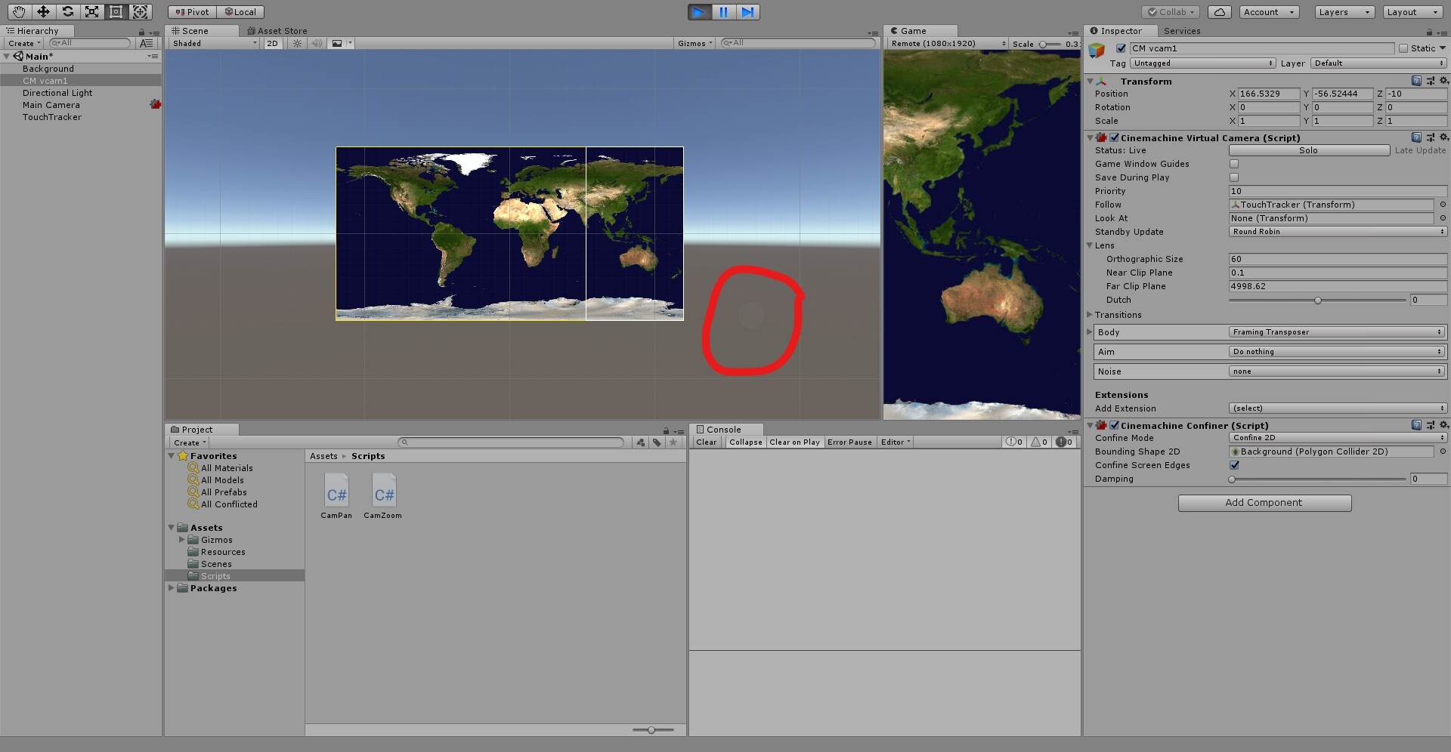Image resolution: width=1451 pixels, height=752 pixels.
Task: Select the Hand tool in the toolbar
Action: click(x=18, y=11)
